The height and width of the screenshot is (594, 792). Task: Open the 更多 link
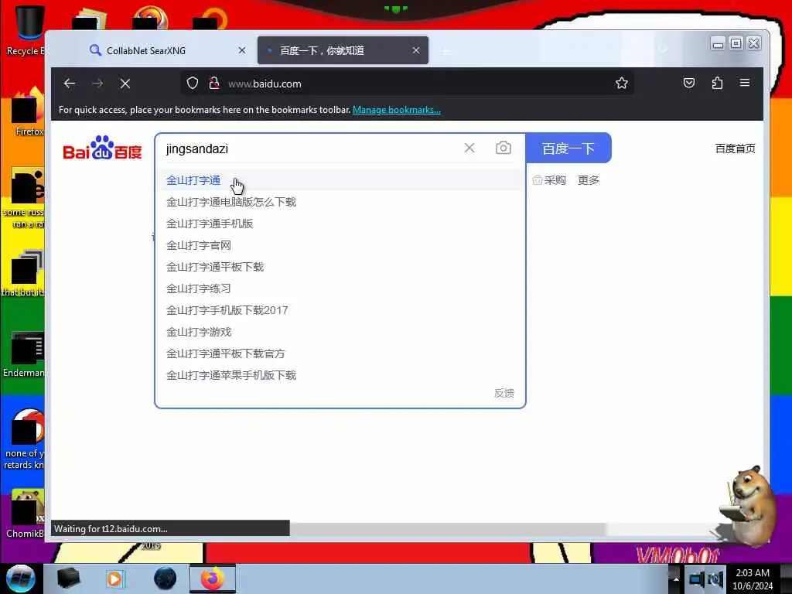pos(589,180)
